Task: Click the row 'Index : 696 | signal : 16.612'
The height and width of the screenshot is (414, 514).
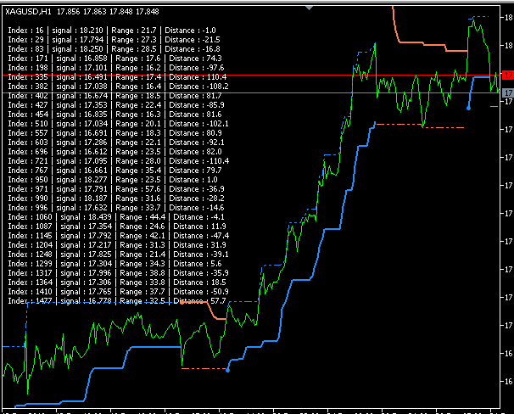Action: (x=115, y=152)
